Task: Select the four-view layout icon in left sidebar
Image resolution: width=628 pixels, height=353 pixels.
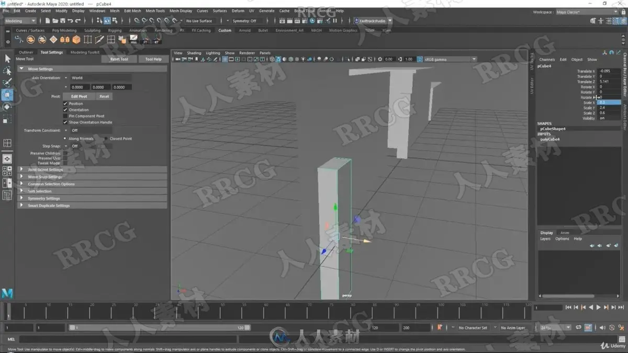Action: pos(7,170)
